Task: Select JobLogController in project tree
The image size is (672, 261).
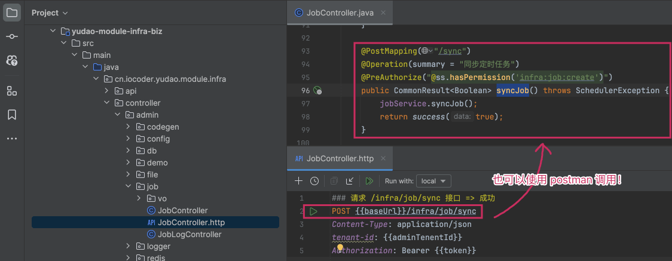Action: [189, 234]
